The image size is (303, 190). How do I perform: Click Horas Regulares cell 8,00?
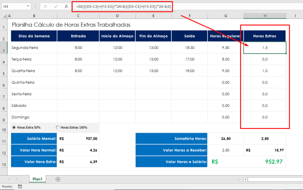226,59
